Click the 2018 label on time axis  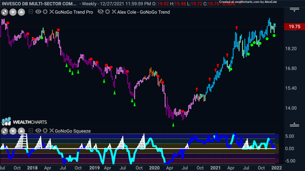click(32, 168)
